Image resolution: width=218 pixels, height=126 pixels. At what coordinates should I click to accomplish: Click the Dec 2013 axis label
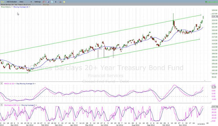pos(14,125)
